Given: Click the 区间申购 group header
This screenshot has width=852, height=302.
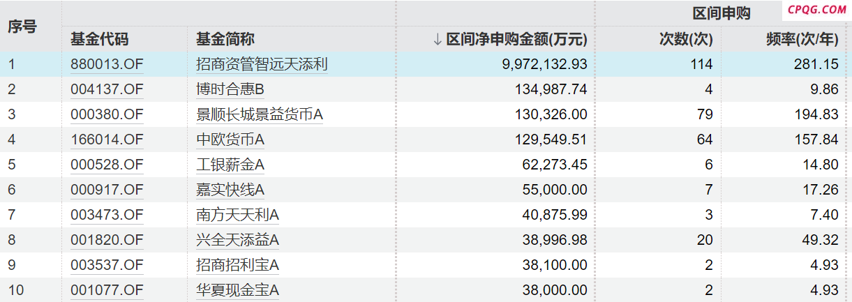Looking at the screenshot, I should [x=721, y=14].
